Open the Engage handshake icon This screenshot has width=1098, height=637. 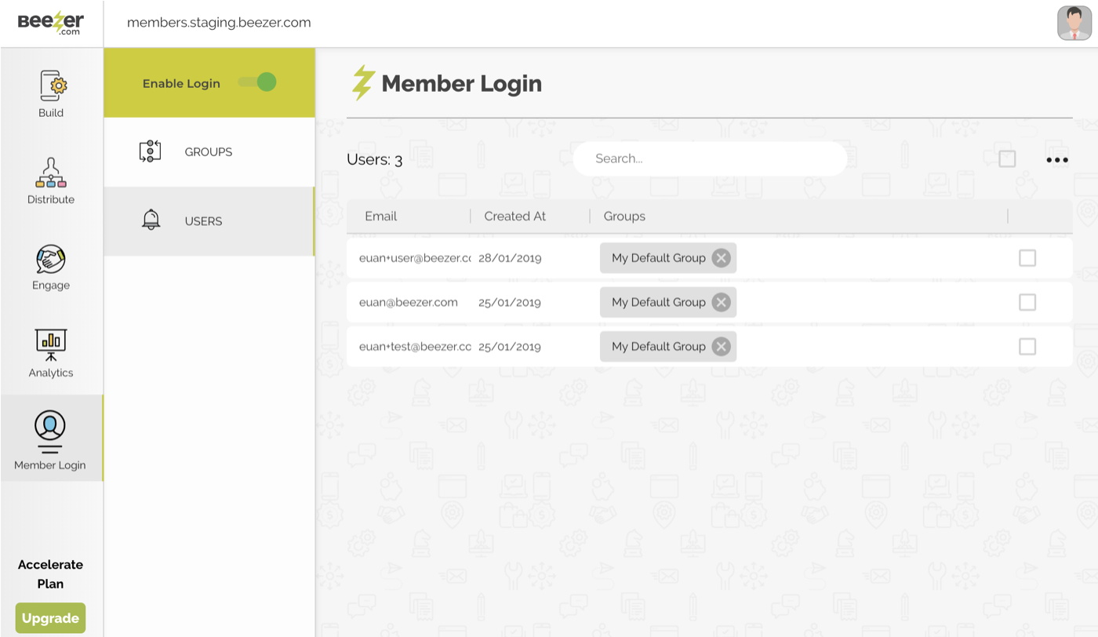point(51,260)
